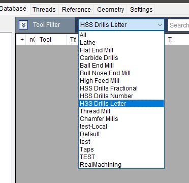
Task: Choose Lathe from the filter list
Action: point(121,43)
